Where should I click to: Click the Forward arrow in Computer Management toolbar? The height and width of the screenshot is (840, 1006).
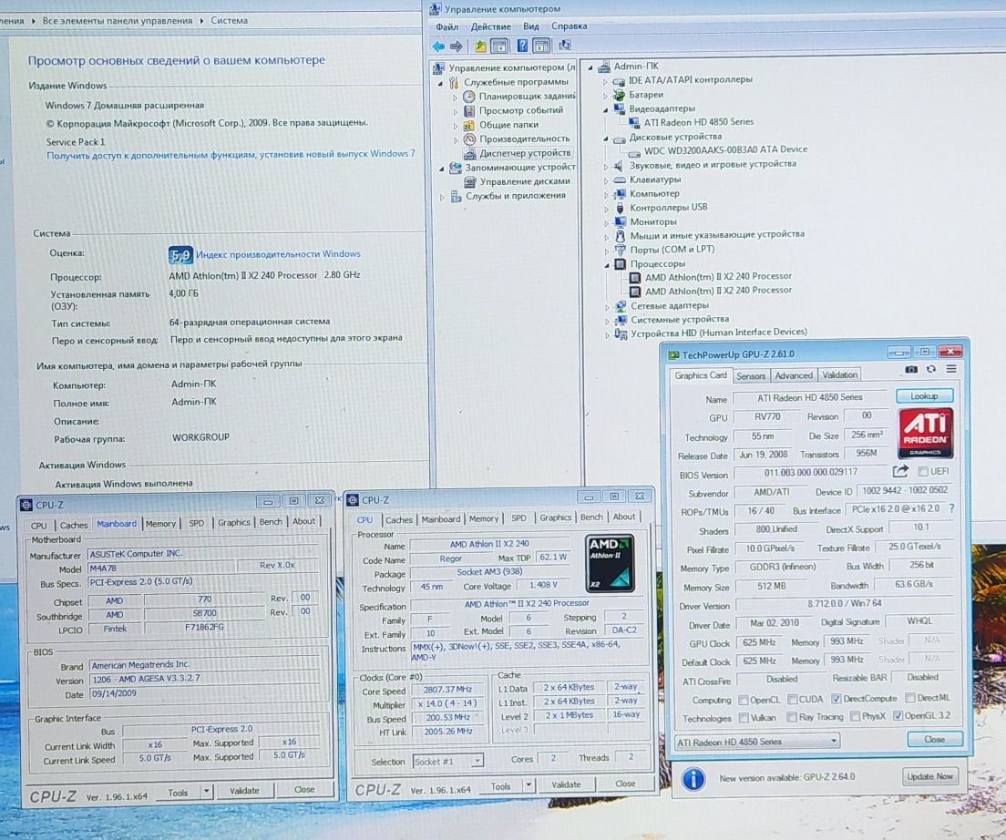click(x=457, y=46)
